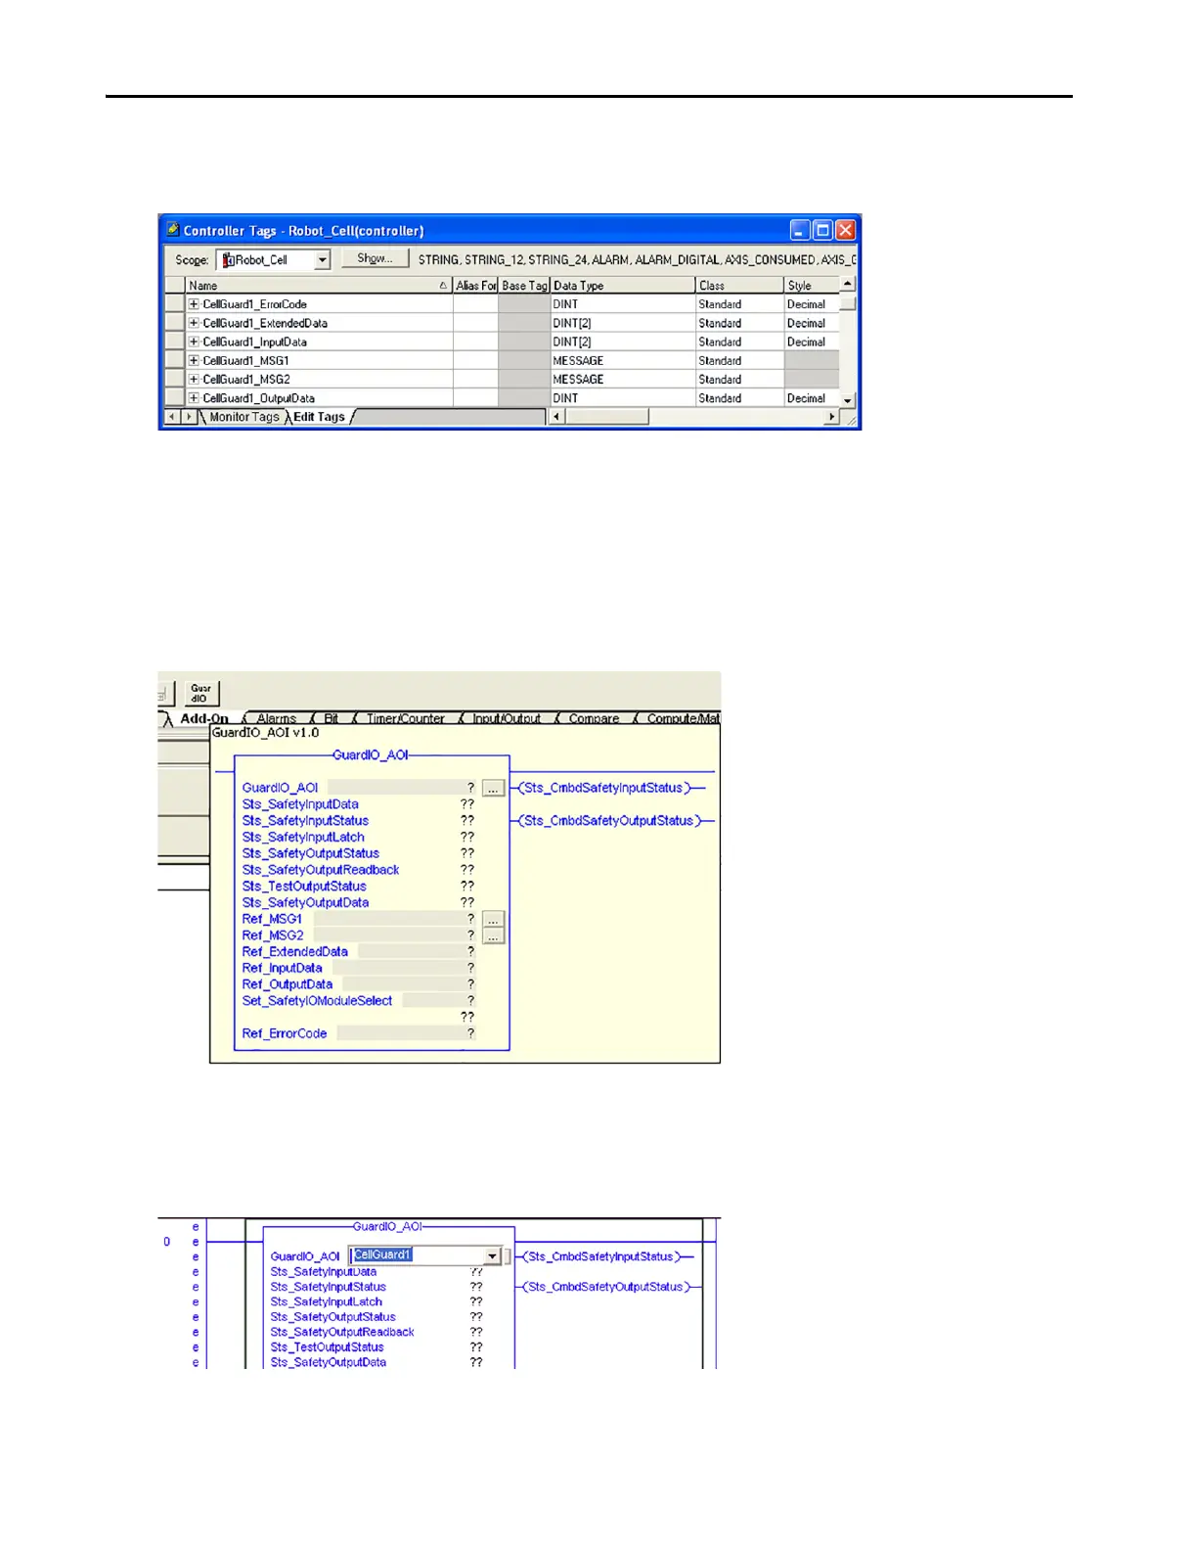Click Sts_CmbdSafetyInputStatus output in tooltip instruction
This screenshot has width=1197, height=1550.
click(603, 788)
